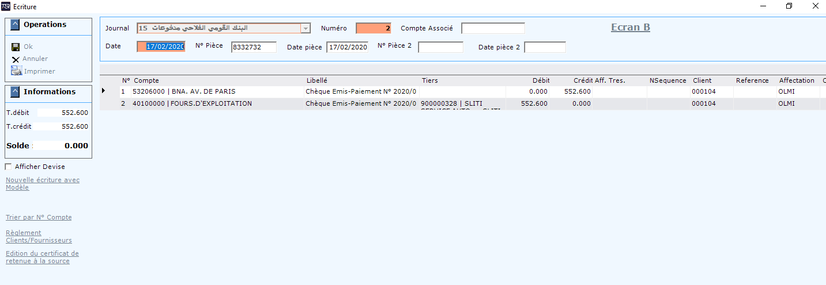Click the Ok save floppy icon
This screenshot has height=285, width=826.
[16, 47]
